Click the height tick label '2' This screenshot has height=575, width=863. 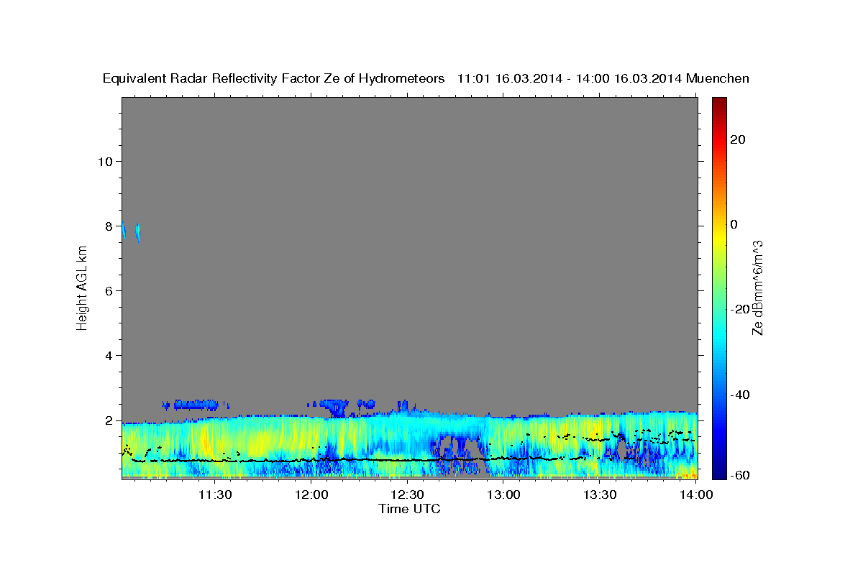109,420
